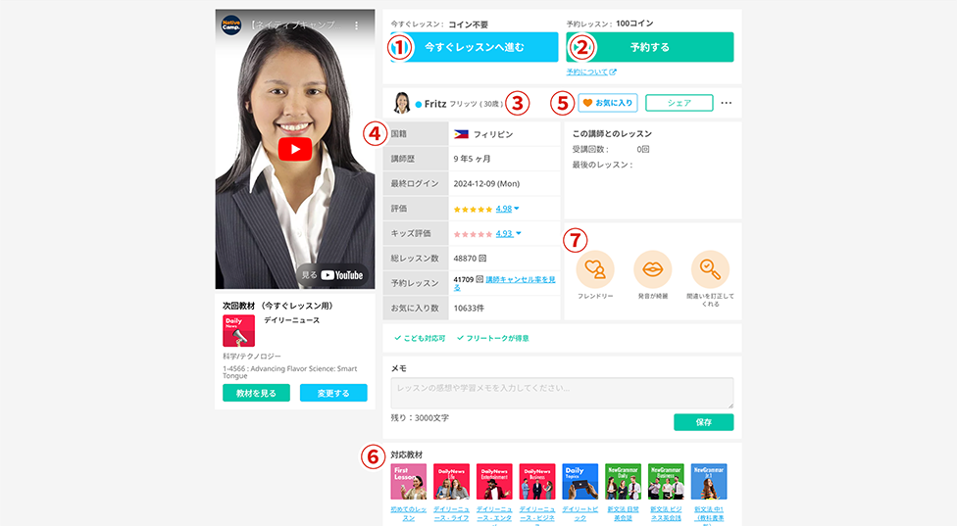Open '新文法 日常英会話' textbook link

pyautogui.click(x=624, y=513)
